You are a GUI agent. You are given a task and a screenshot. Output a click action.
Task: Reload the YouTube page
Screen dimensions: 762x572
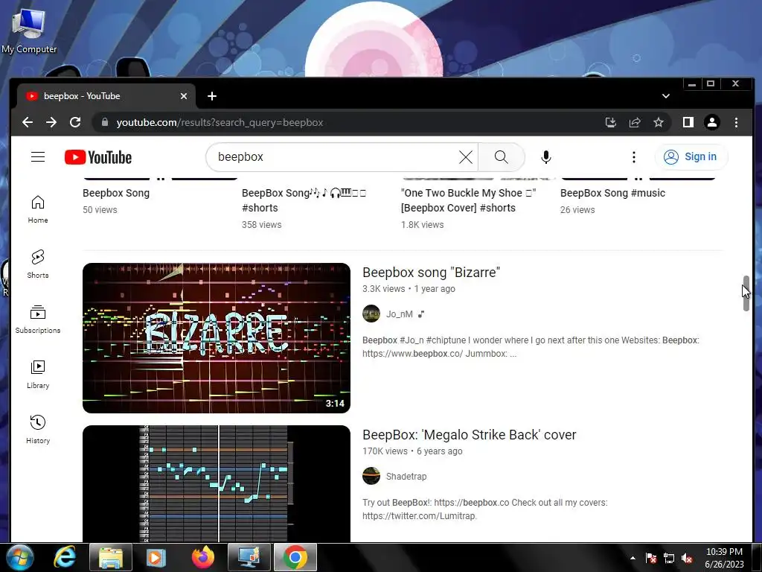(75, 122)
